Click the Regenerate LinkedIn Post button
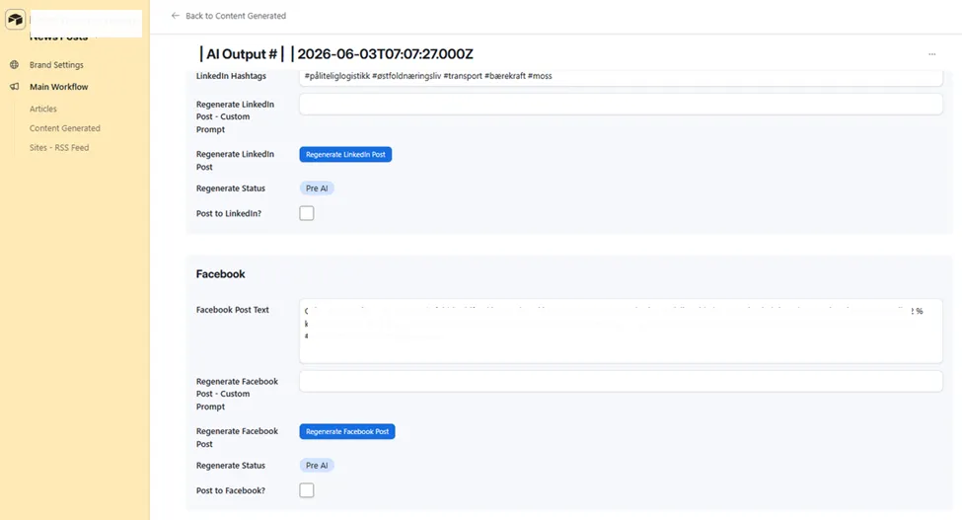Image resolution: width=962 pixels, height=520 pixels. coord(345,155)
